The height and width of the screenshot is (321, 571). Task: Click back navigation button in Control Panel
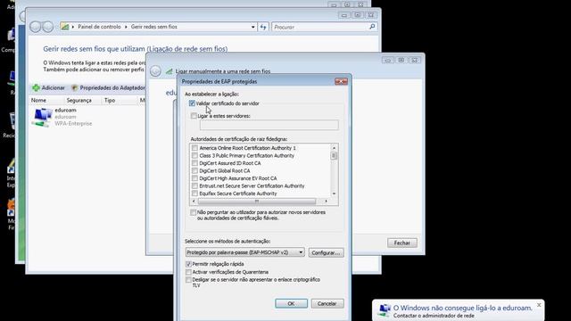(x=36, y=27)
